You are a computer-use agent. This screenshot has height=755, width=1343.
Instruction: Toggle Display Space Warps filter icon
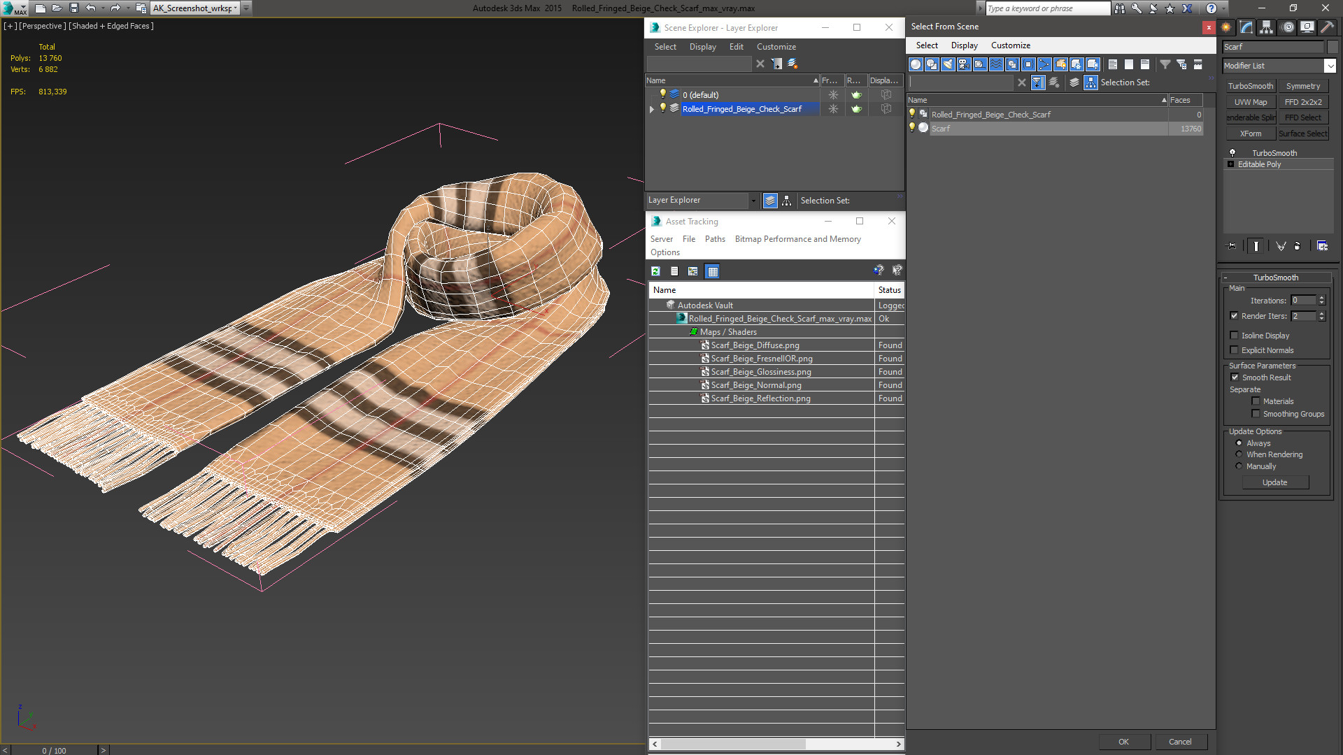pyautogui.click(x=996, y=64)
